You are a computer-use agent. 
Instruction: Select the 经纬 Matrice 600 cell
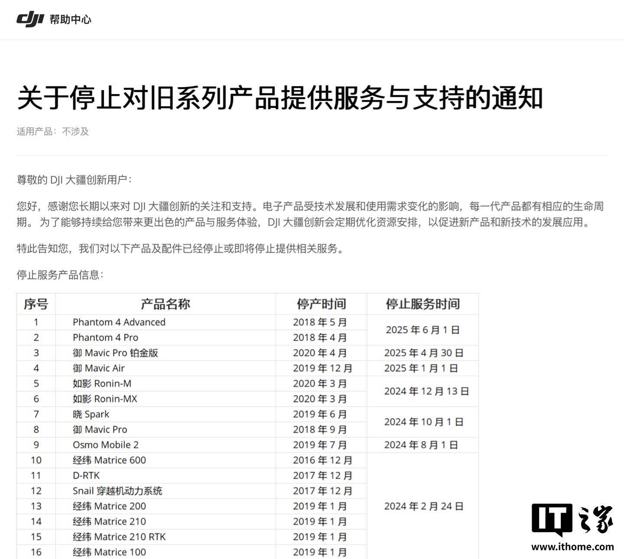pos(166,460)
